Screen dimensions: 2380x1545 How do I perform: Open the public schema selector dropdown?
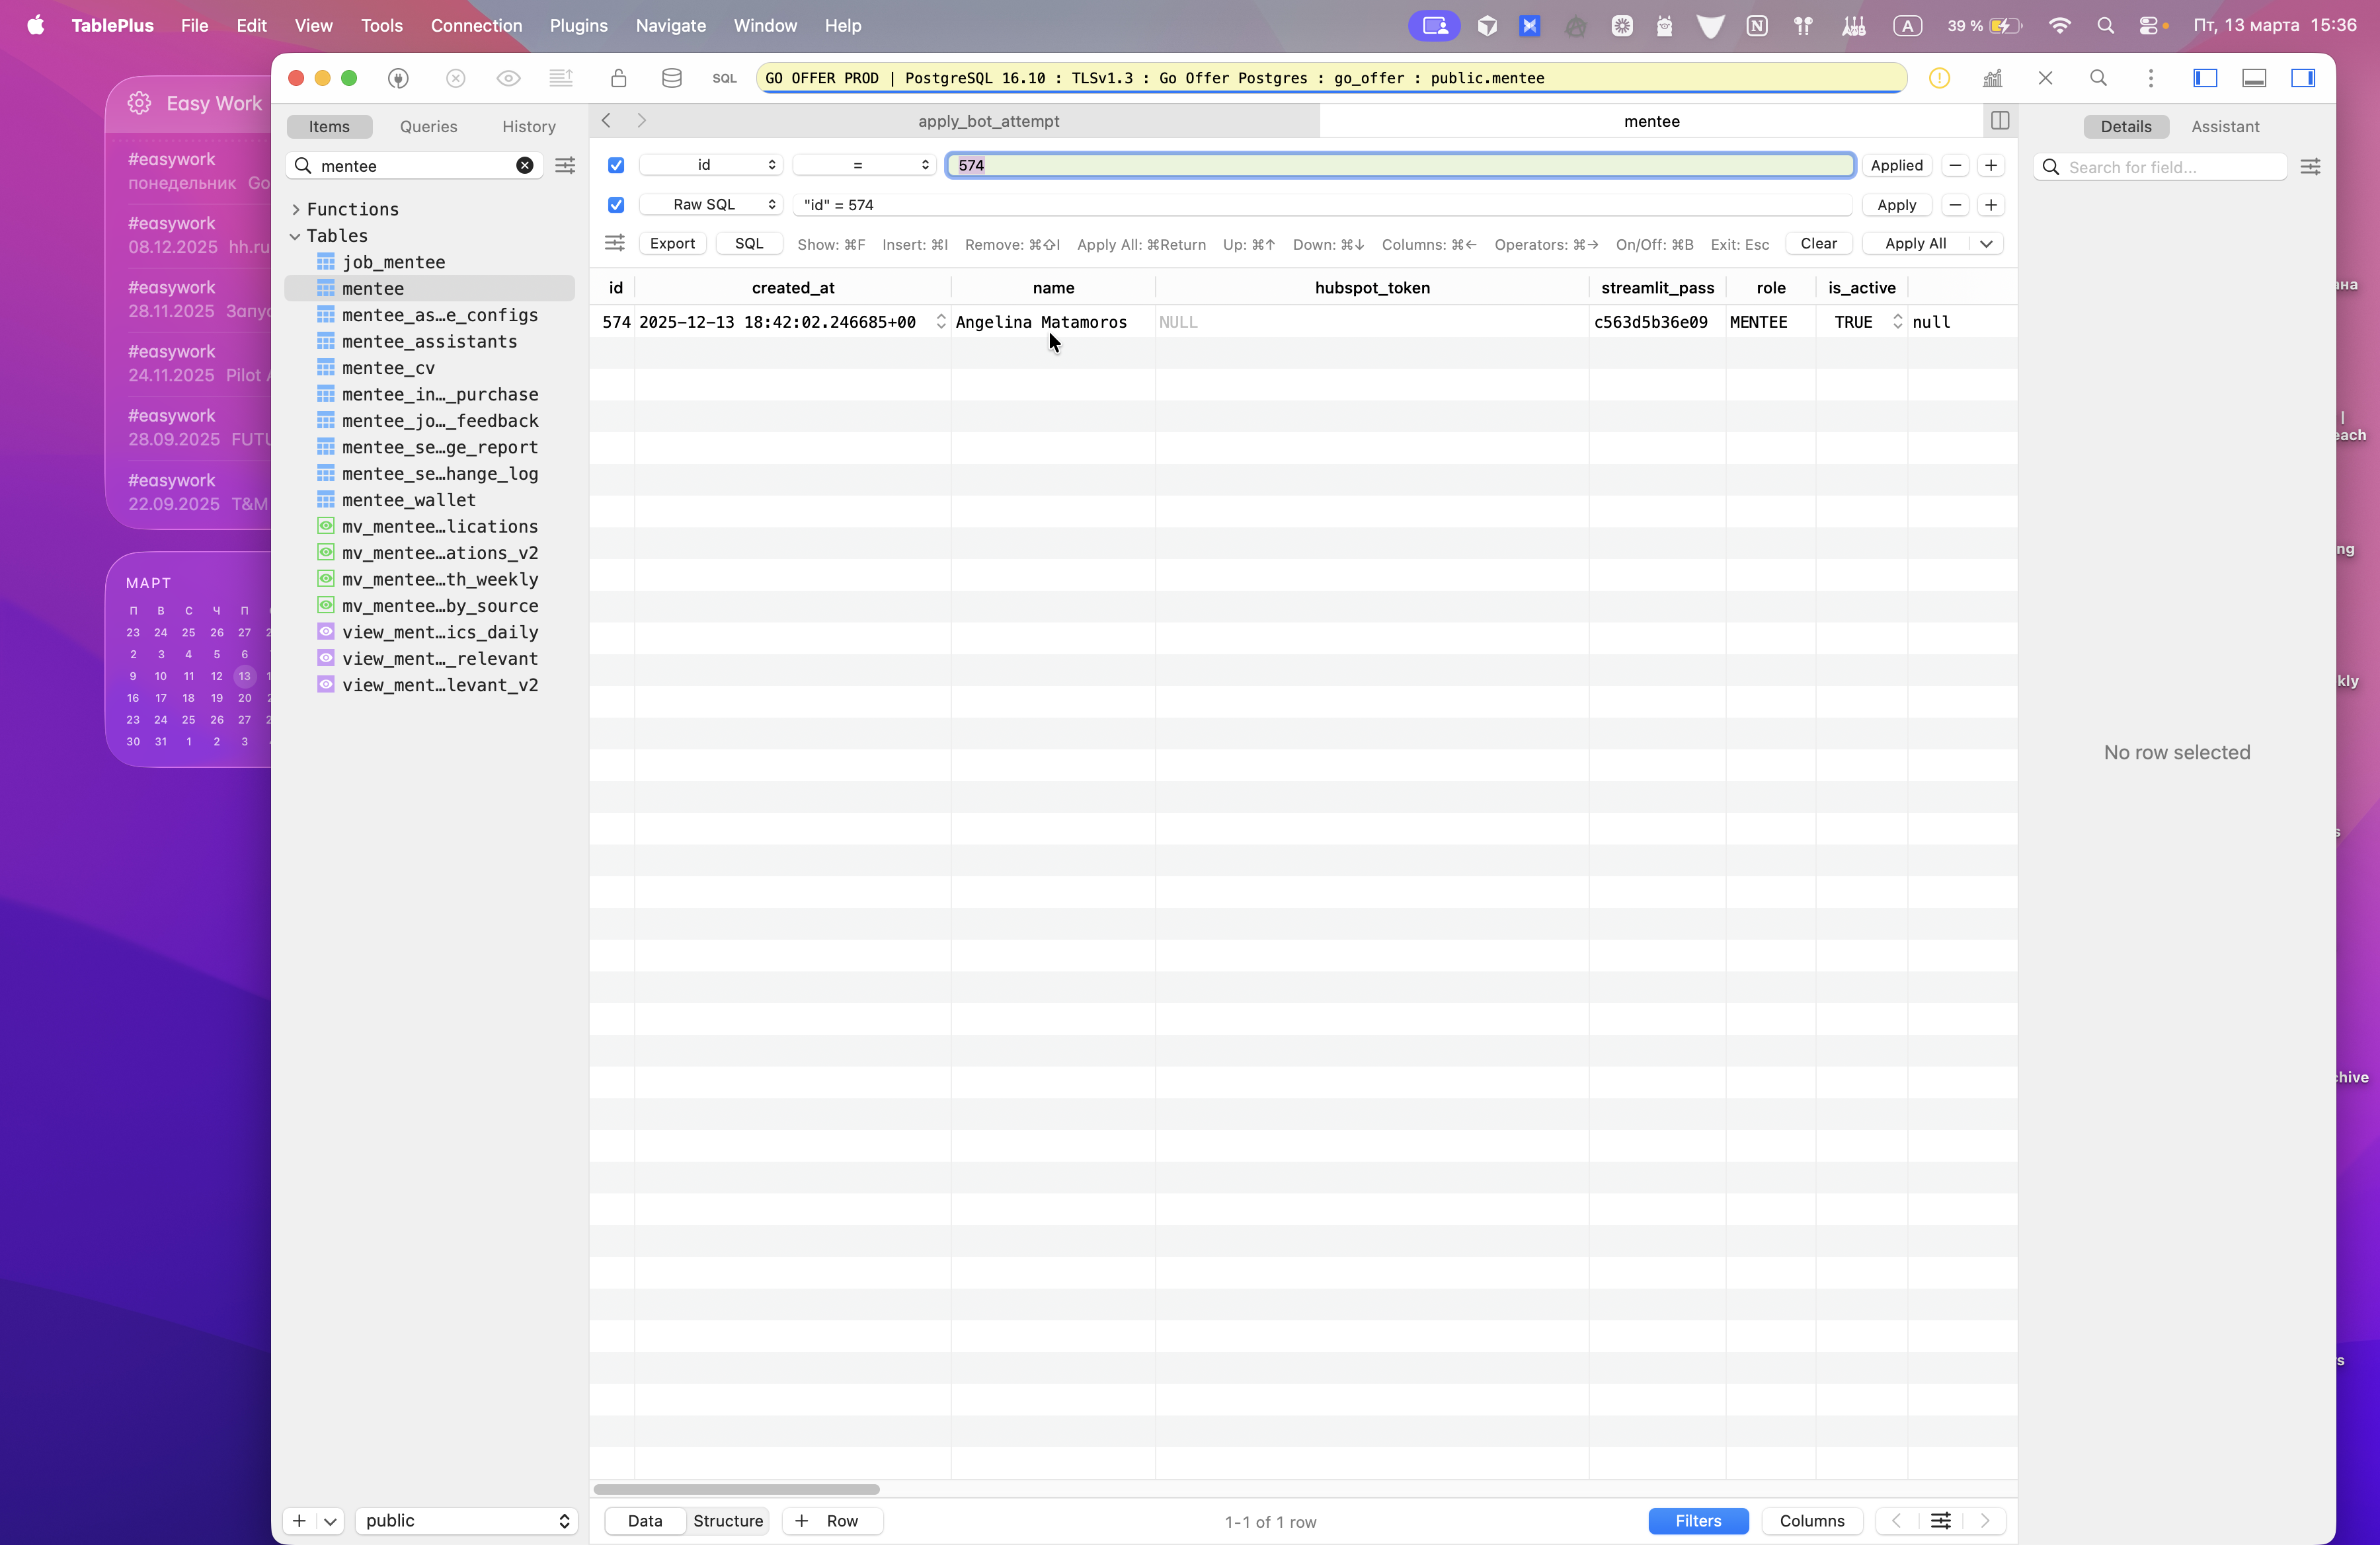click(x=466, y=1520)
